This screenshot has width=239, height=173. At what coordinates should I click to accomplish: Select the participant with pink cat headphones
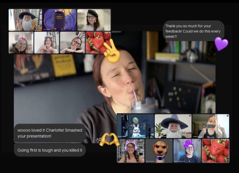point(131,151)
